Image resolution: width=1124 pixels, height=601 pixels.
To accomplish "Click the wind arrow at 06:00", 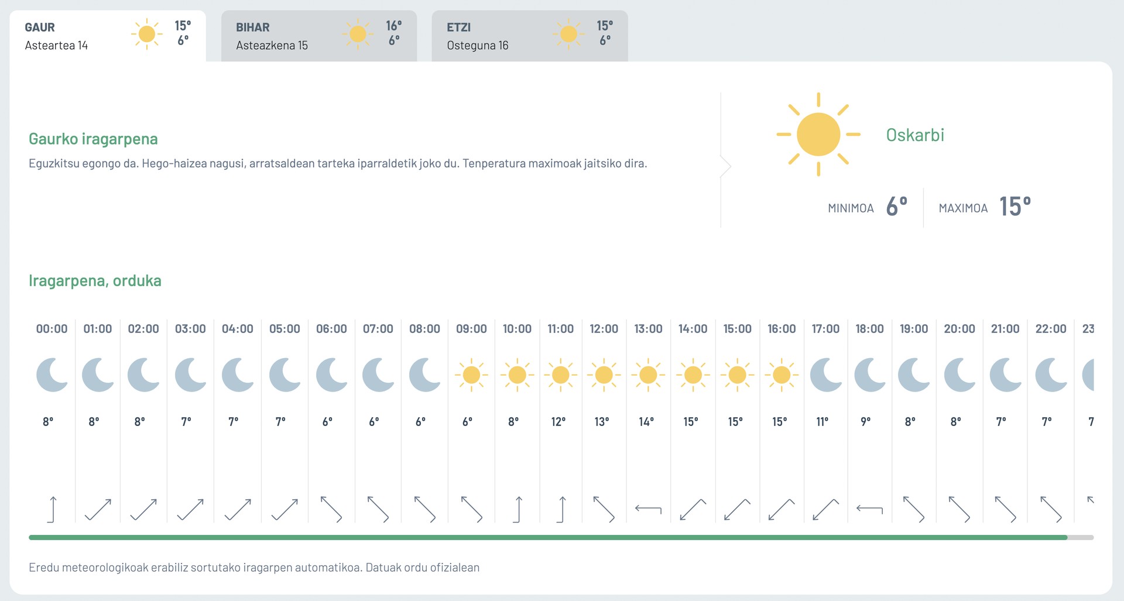I will (x=331, y=509).
